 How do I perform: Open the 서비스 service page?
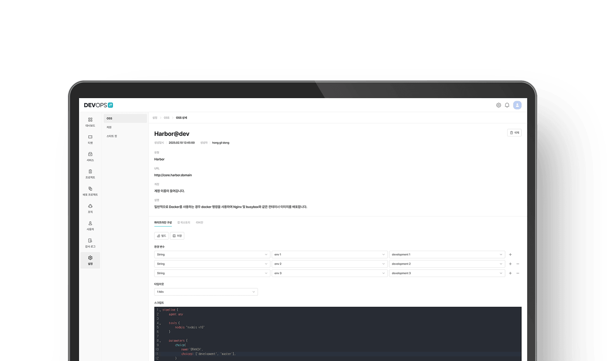(90, 157)
